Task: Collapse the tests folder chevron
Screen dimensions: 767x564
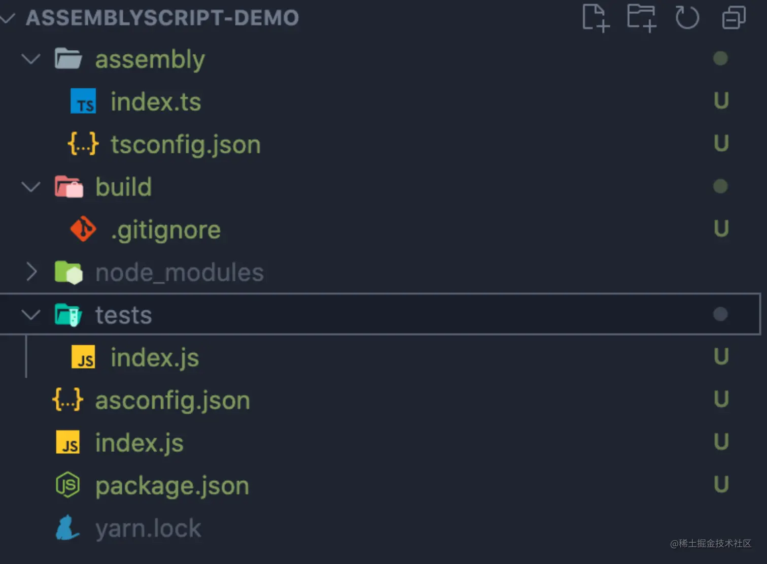Action: click(x=31, y=315)
